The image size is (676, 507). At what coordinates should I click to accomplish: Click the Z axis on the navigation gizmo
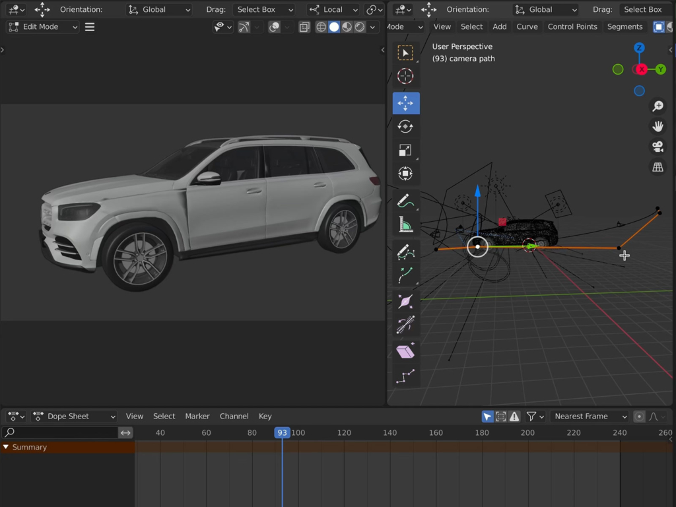[x=638, y=48]
